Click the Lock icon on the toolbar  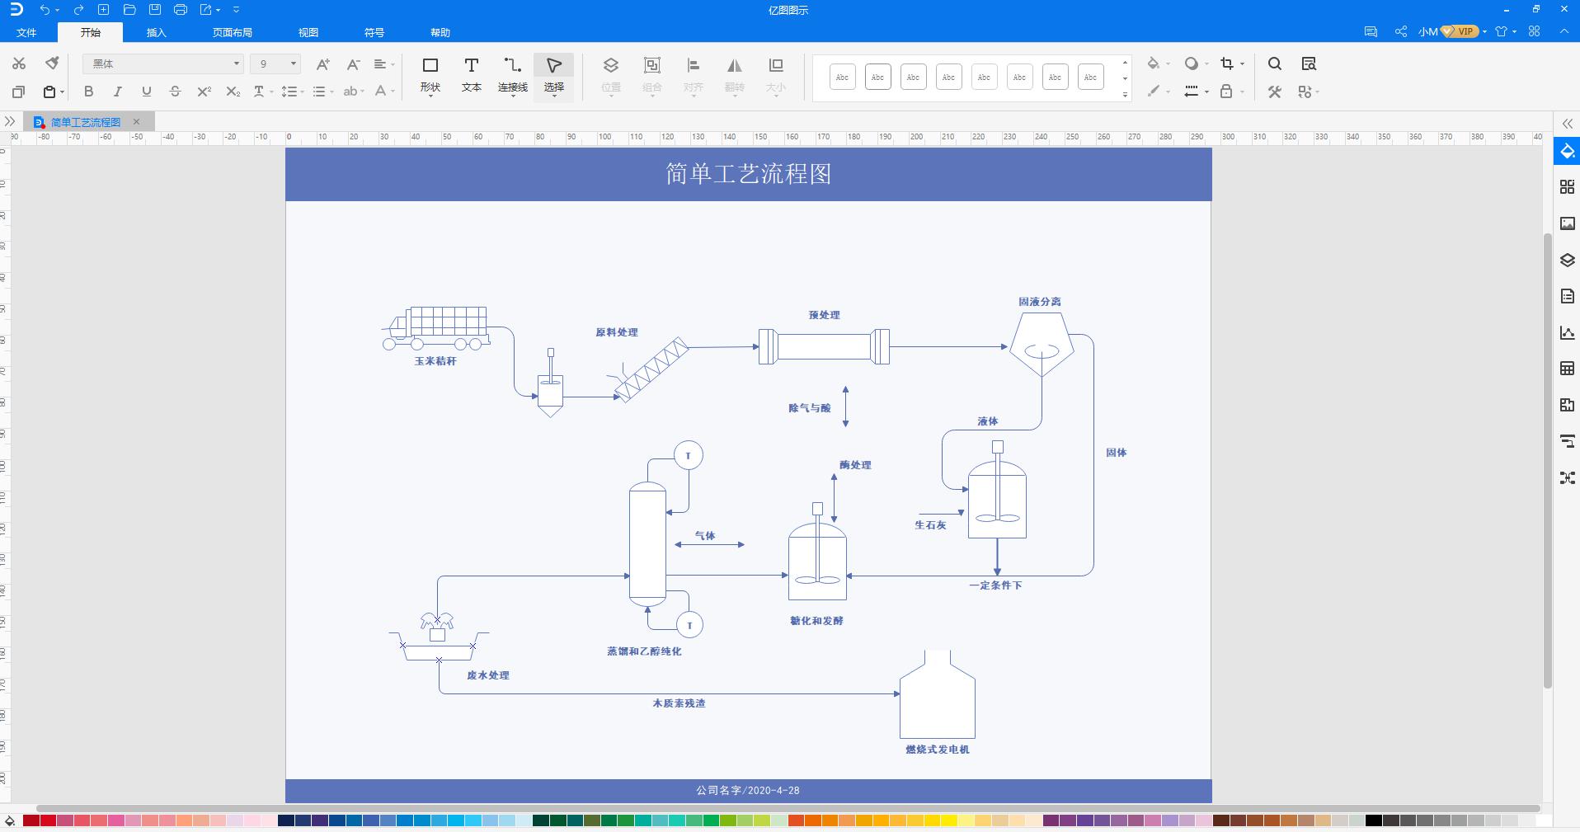pyautogui.click(x=1228, y=92)
